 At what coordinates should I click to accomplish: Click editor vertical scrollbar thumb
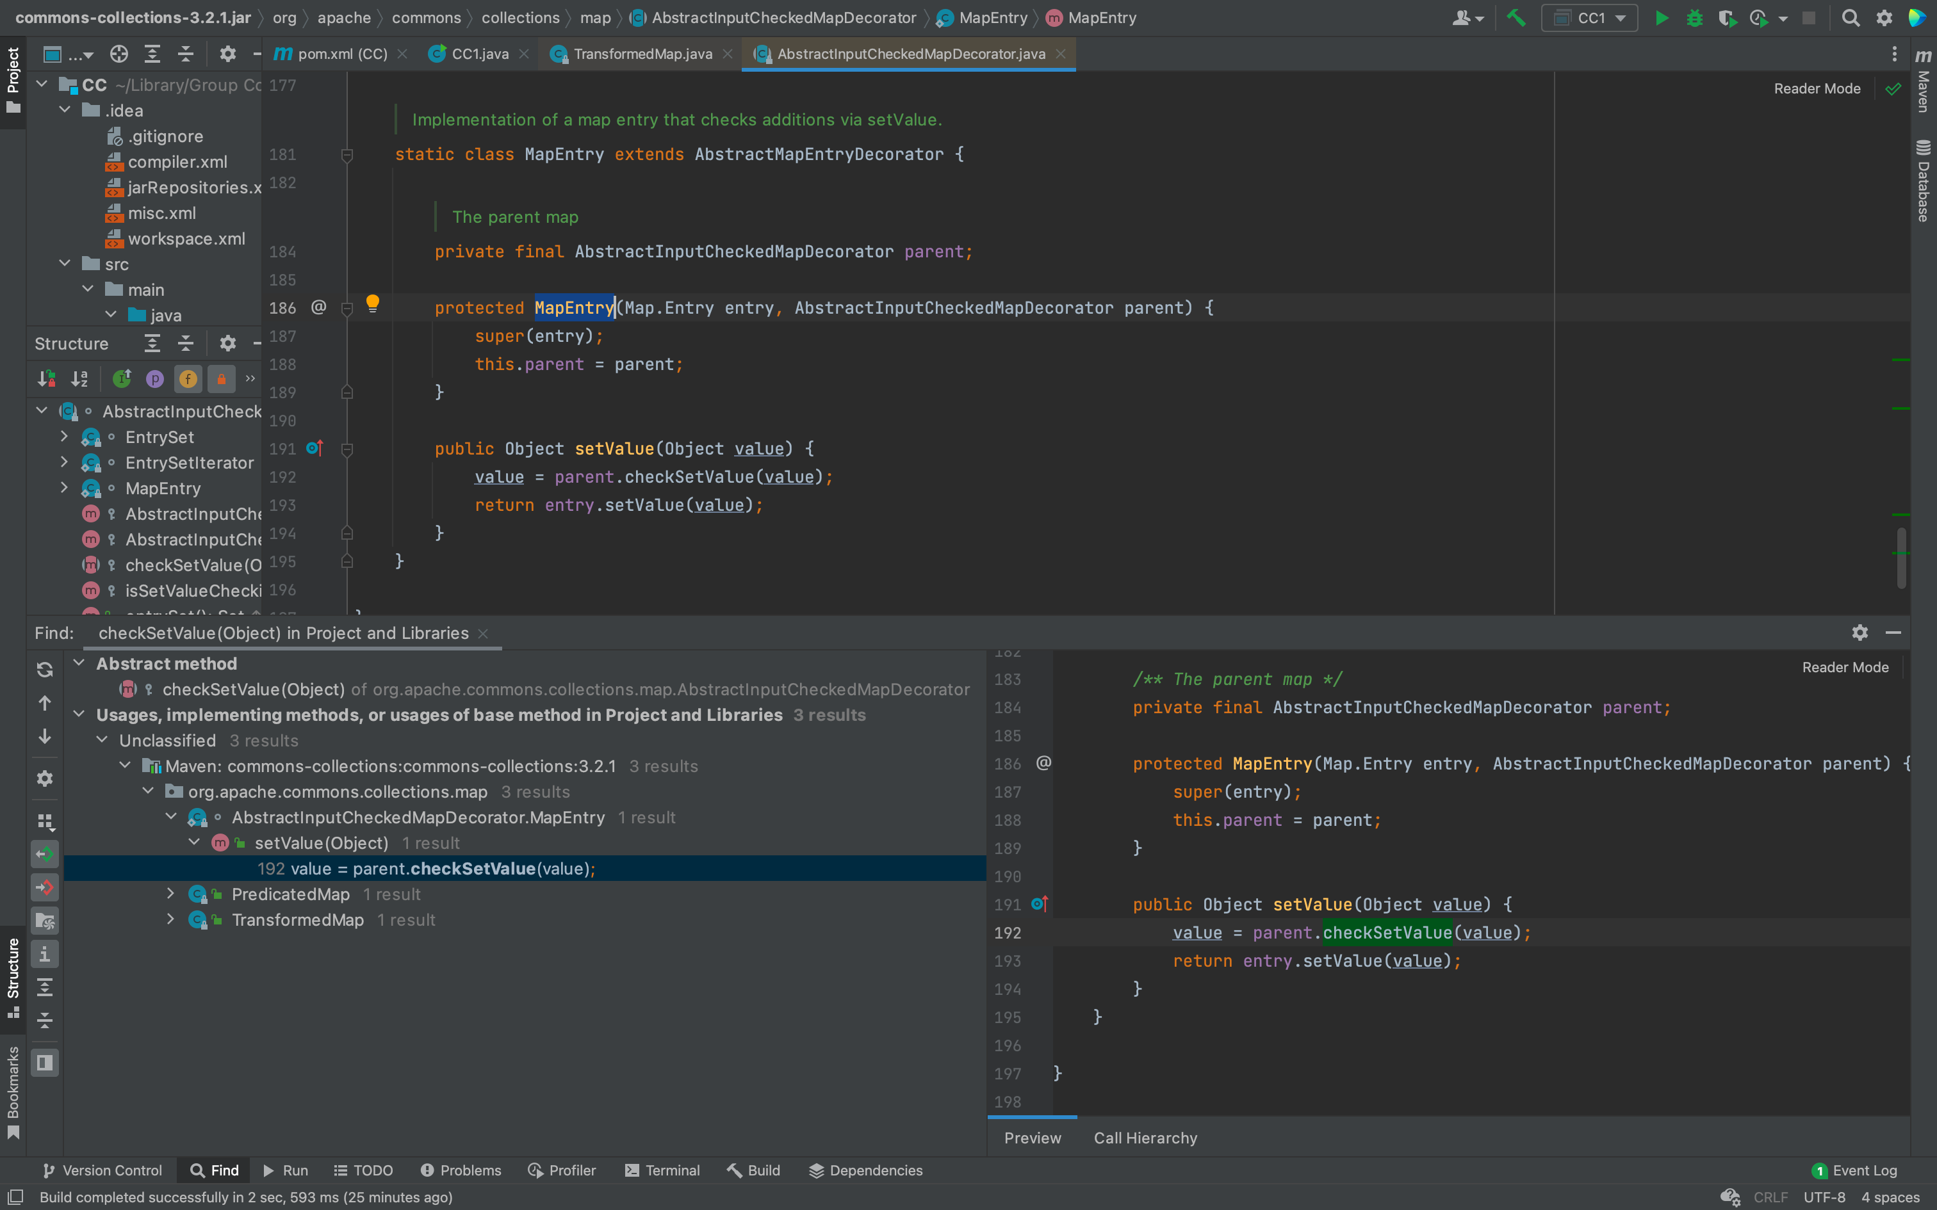pos(1901,558)
